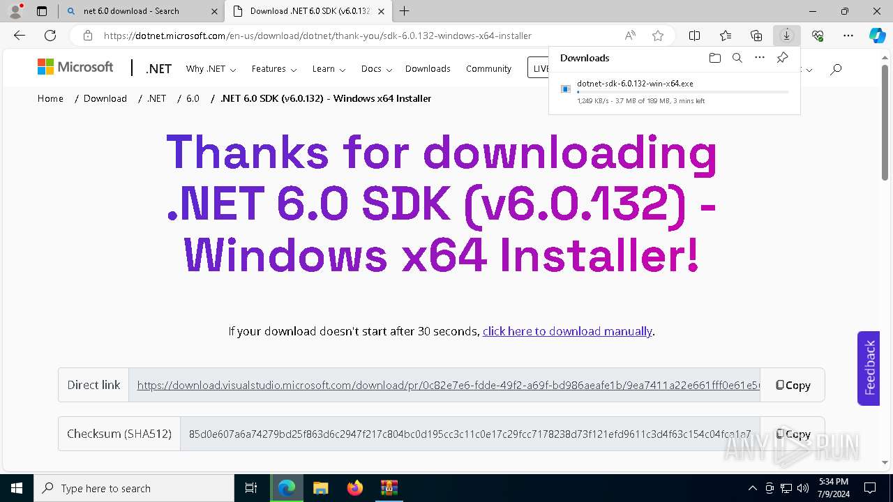893x502 pixels.
Task: Open the Downloads nav link
Action: [428, 69]
